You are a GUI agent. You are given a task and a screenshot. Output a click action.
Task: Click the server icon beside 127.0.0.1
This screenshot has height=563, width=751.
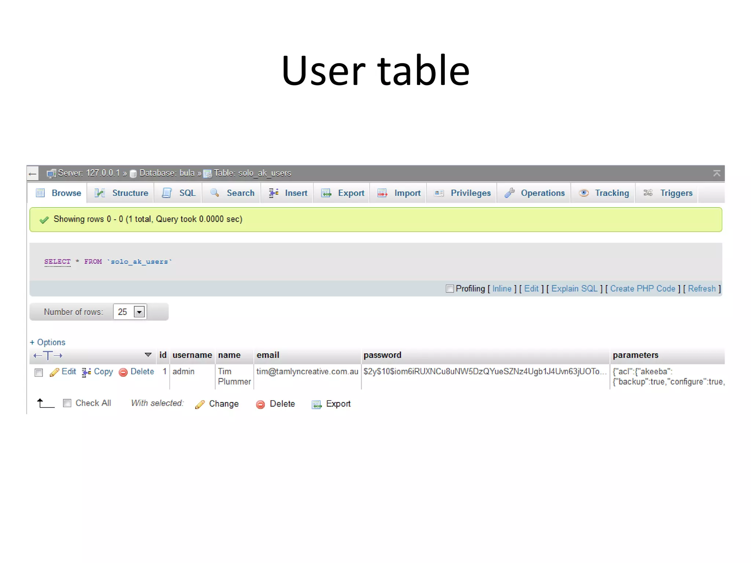tap(51, 173)
